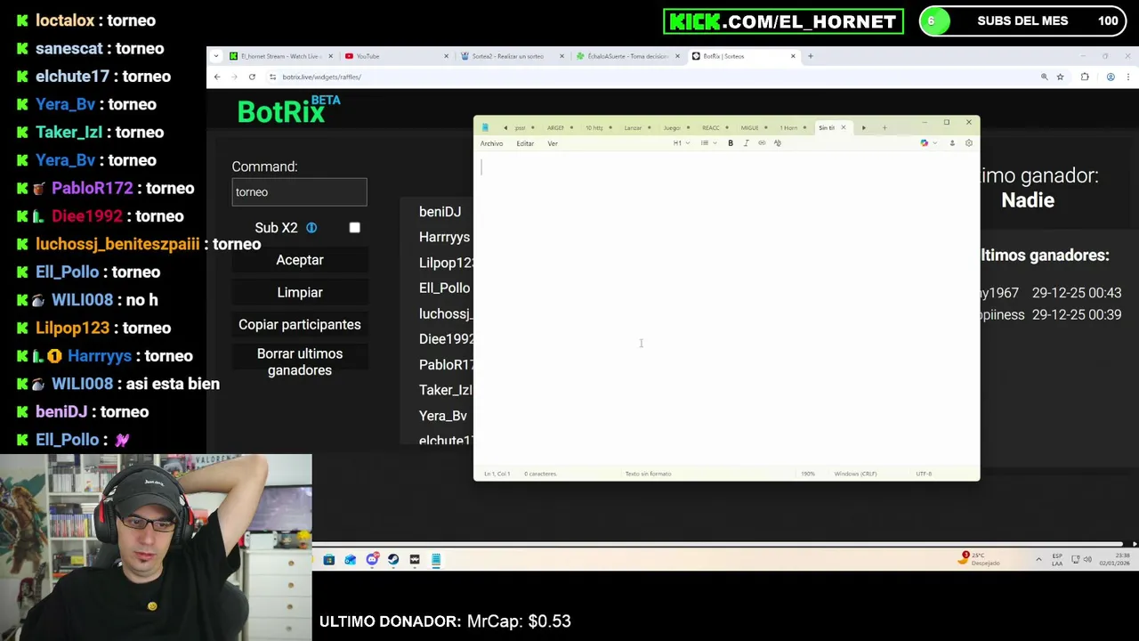Open browser extensions puzzle icon
1139x641 pixels.
point(1085,77)
